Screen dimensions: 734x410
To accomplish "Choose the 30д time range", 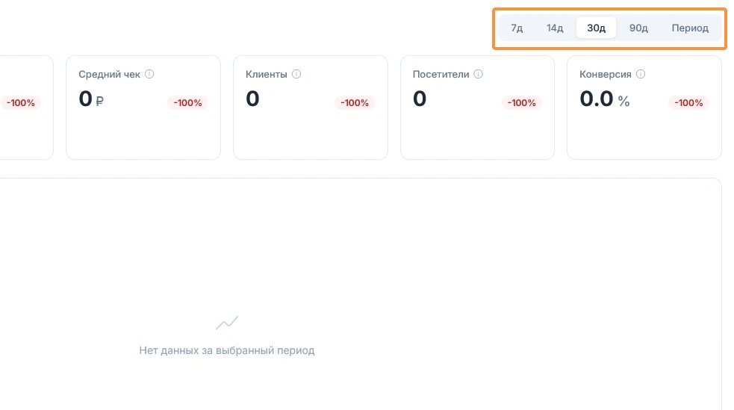I will click(596, 28).
